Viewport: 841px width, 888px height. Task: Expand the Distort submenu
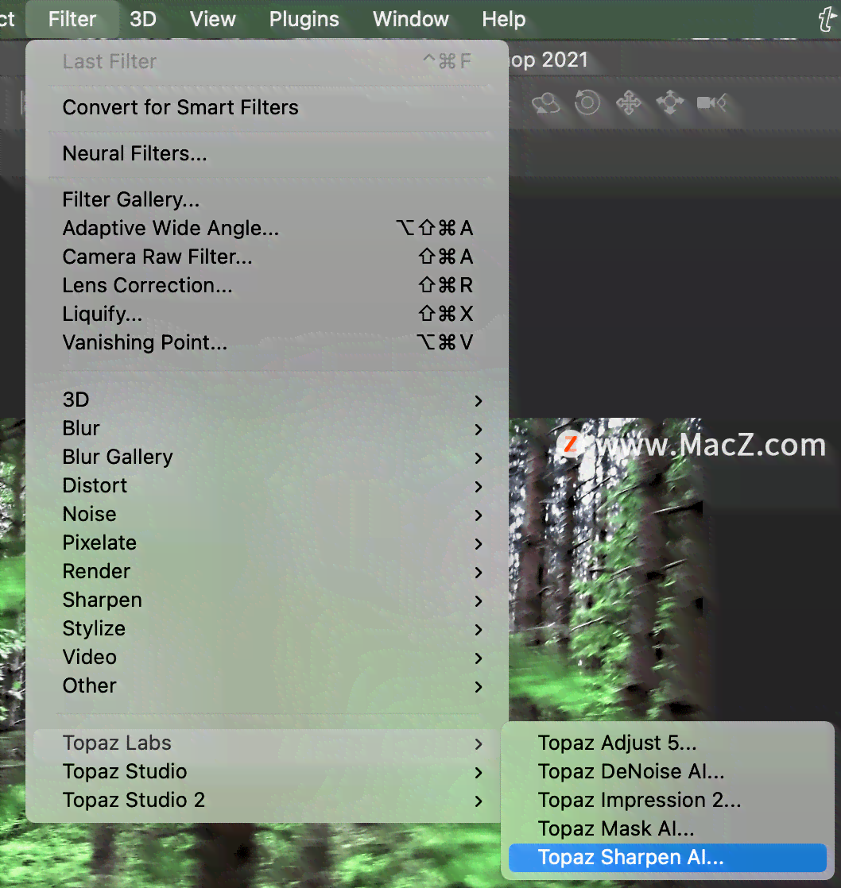point(266,485)
